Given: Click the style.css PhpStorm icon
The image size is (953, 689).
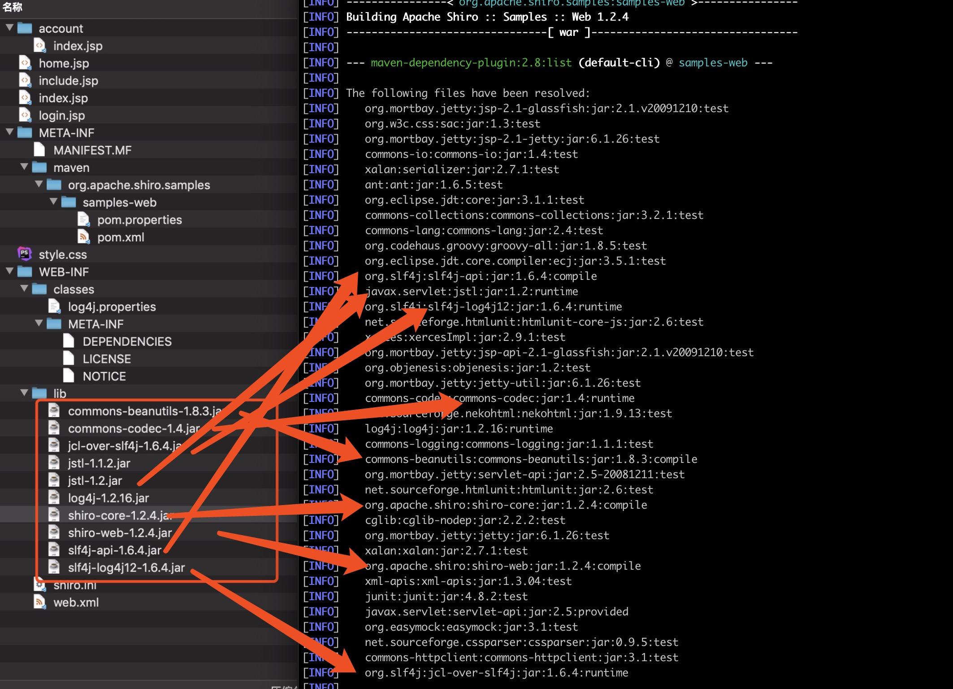Looking at the screenshot, I should pyautogui.click(x=25, y=254).
